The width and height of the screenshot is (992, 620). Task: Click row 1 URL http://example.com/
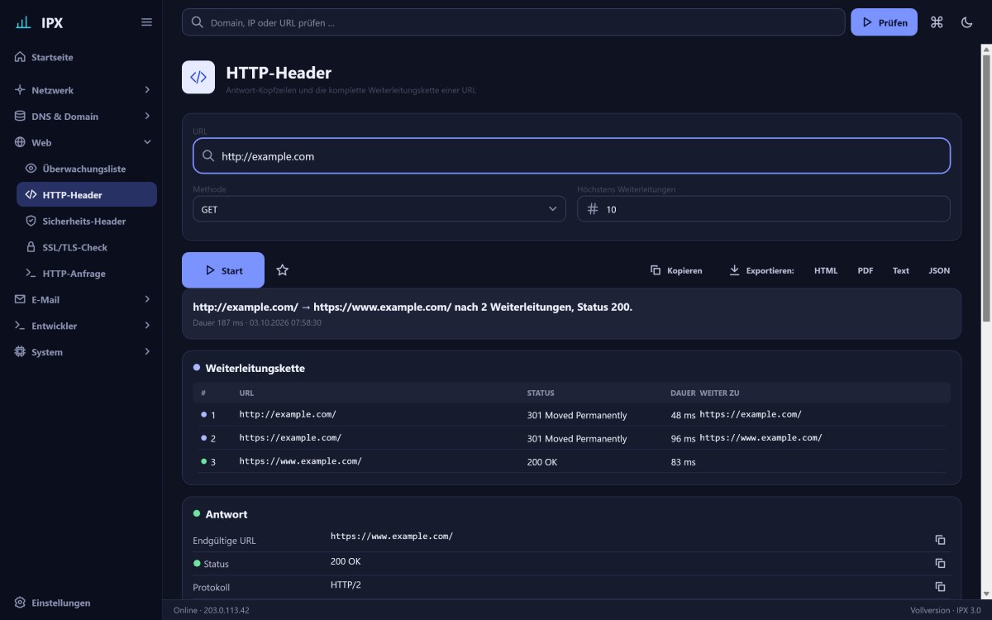click(288, 414)
